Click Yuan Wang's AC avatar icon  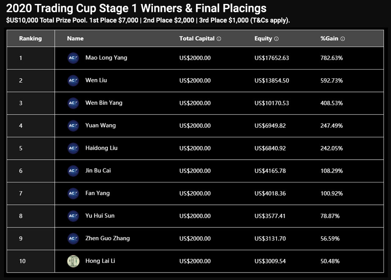click(x=73, y=126)
